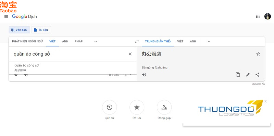The height and width of the screenshot is (136, 274).
Task: Click the Bàngōng fúzhuāng pinyin text
Action: pyautogui.click(x=154, y=67)
